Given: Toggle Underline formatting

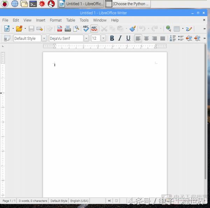Looking at the screenshot, I should click(128, 38).
